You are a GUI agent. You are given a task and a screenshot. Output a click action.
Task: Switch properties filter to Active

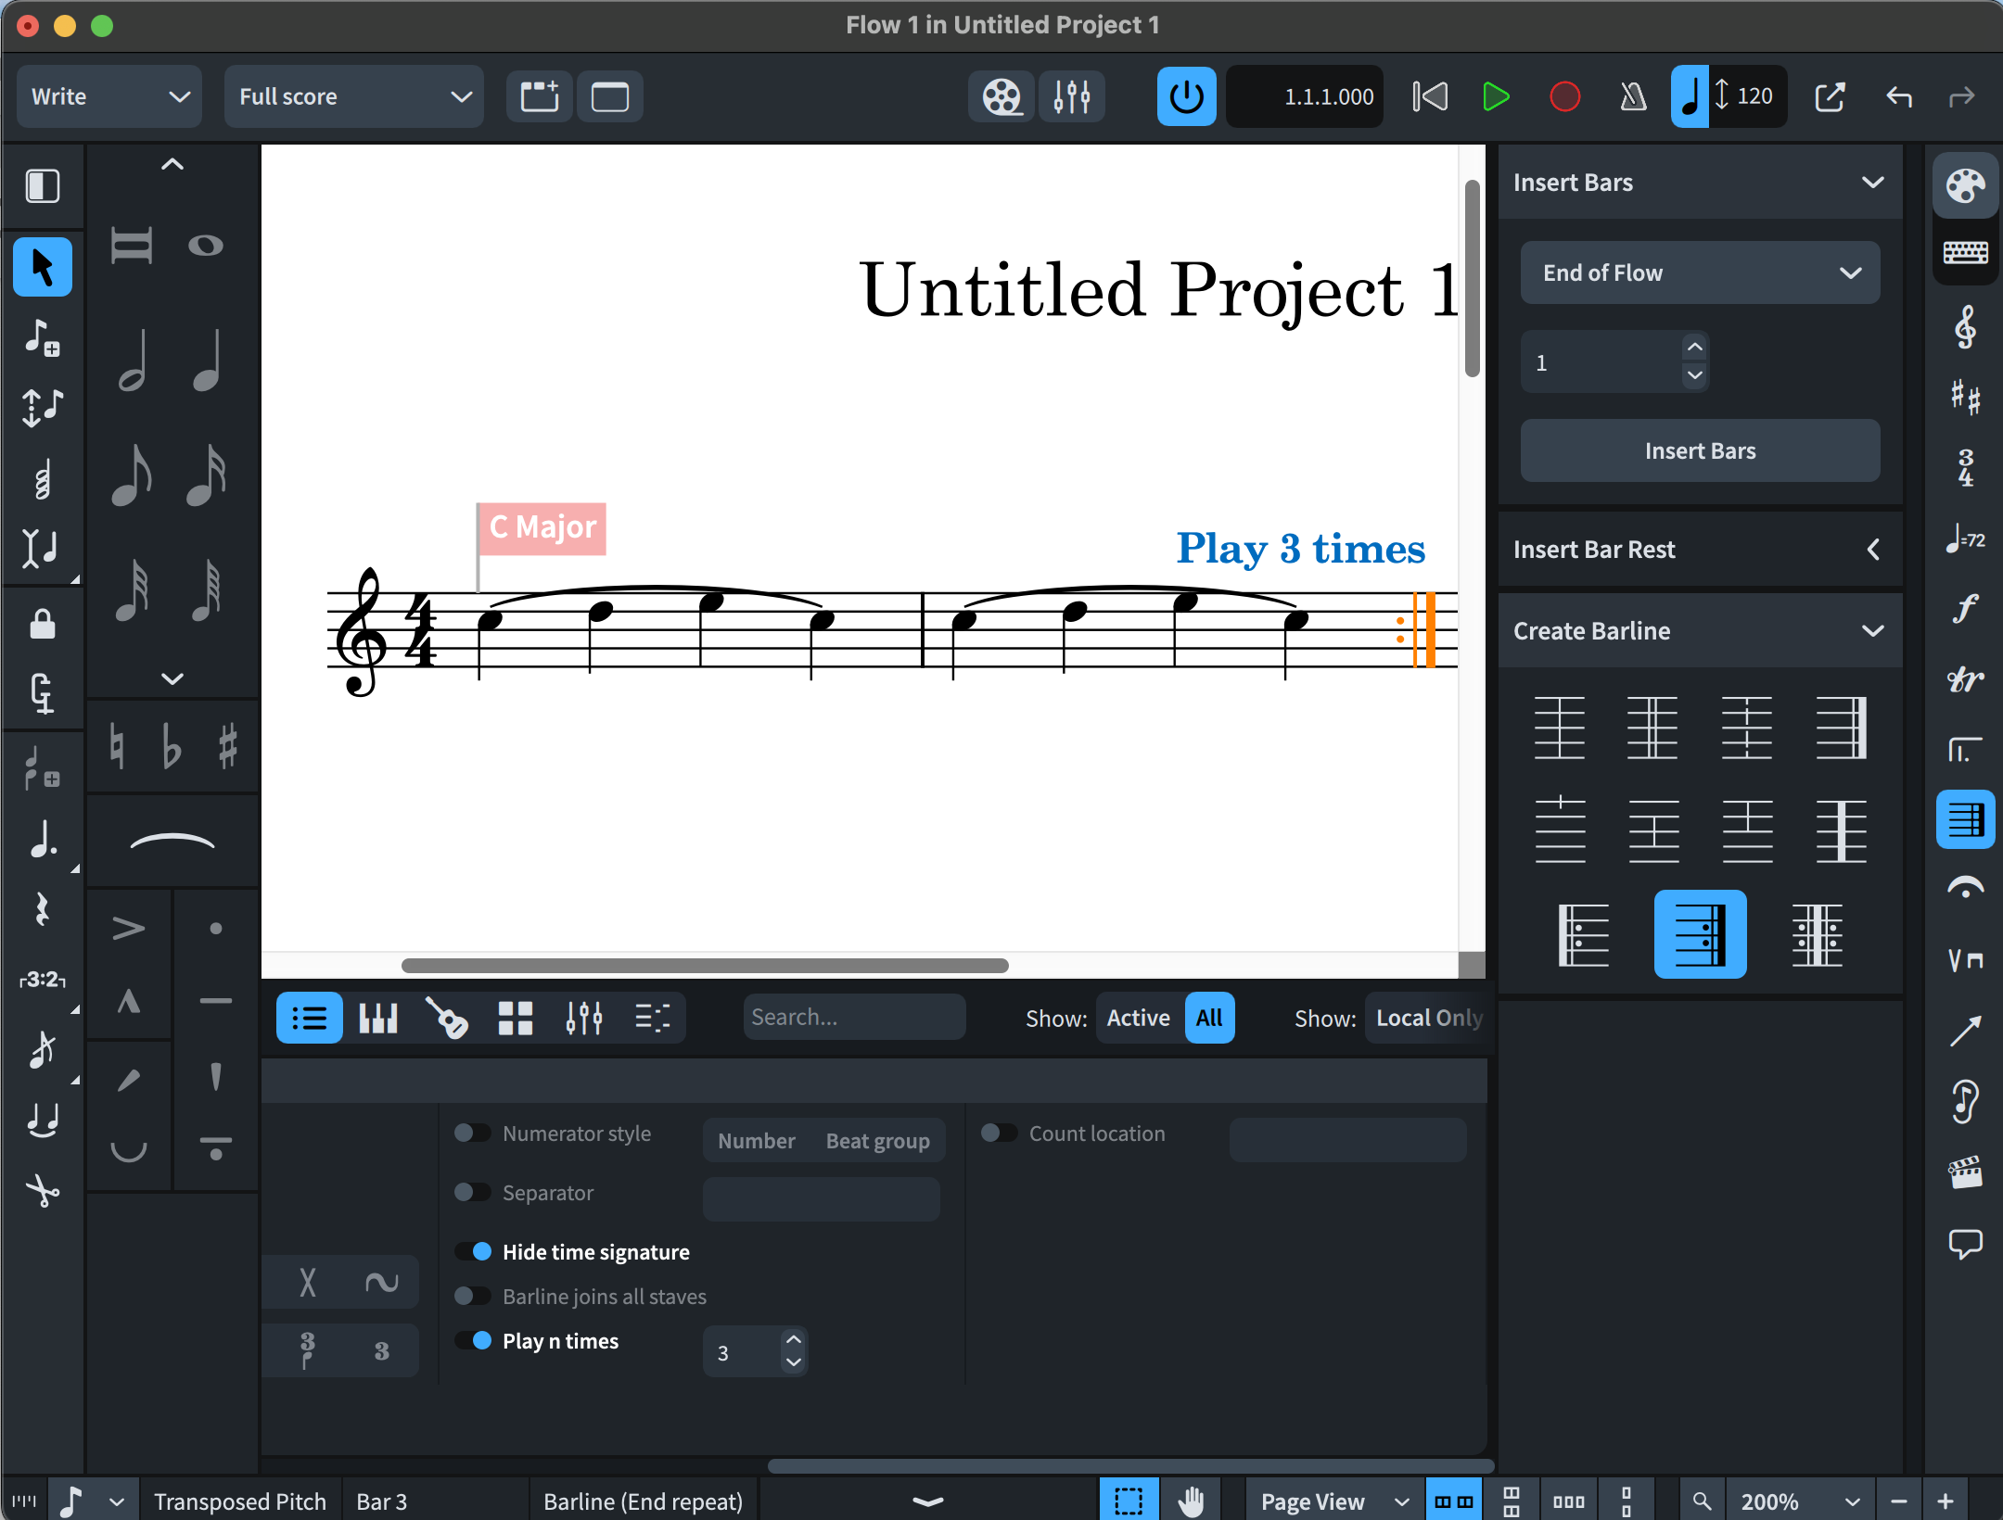[1138, 1018]
